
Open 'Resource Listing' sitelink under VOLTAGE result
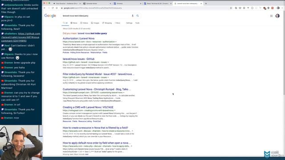pyautogui.click(x=85, y=121)
